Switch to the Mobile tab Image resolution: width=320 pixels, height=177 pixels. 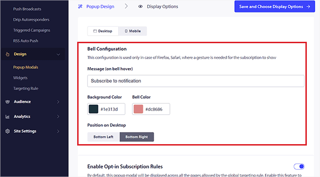[x=133, y=31]
